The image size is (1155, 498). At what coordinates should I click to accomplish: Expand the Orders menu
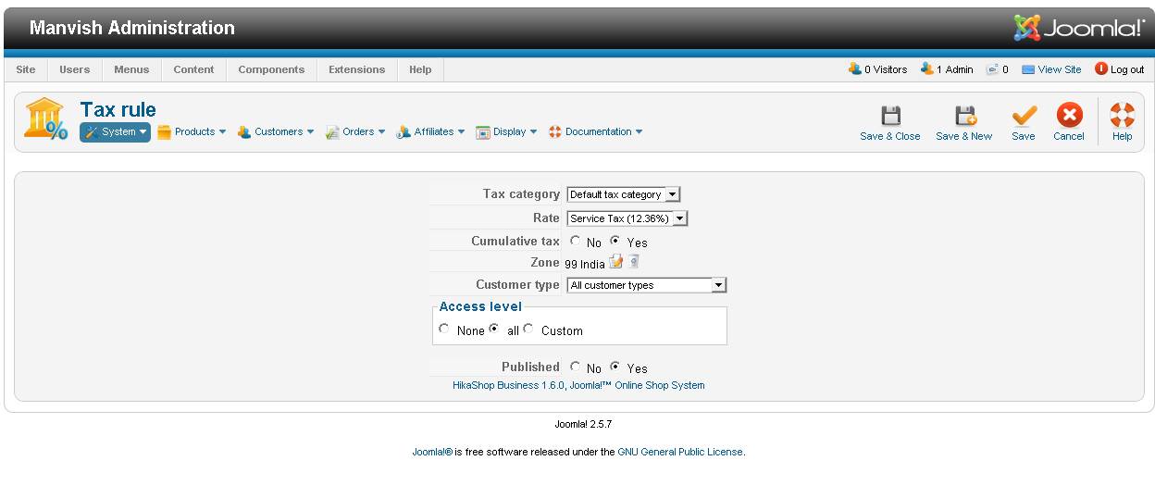[355, 132]
